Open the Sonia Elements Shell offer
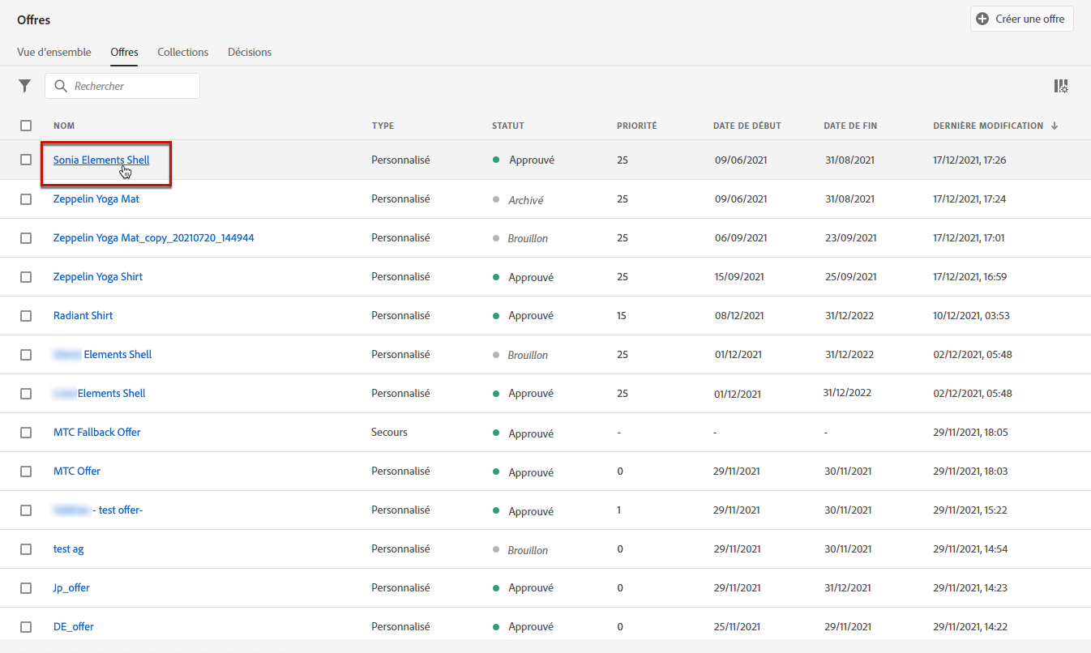This screenshot has height=653, width=1091. pos(101,160)
